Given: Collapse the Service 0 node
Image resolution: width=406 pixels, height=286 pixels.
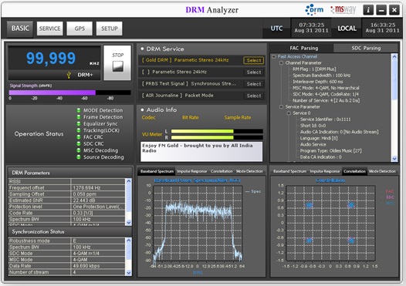Looking at the screenshot, I should coord(289,113).
